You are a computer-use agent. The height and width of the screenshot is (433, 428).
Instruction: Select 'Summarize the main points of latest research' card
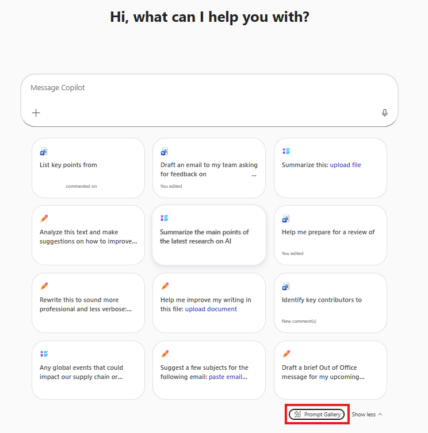[x=209, y=235]
